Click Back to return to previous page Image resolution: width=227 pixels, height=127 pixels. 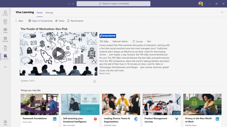(x=19, y=21)
